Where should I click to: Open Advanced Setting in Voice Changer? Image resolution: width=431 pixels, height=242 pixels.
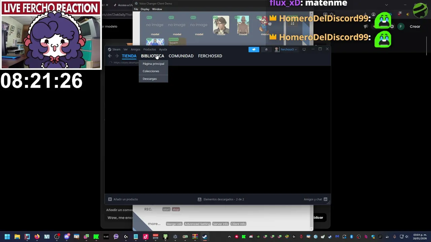pos(197,224)
